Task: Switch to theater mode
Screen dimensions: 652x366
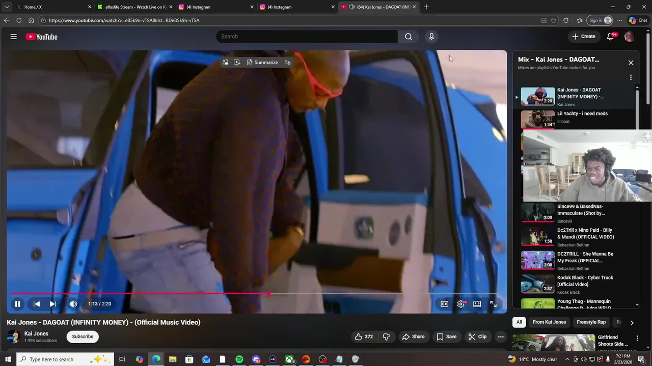Action: click(477, 304)
